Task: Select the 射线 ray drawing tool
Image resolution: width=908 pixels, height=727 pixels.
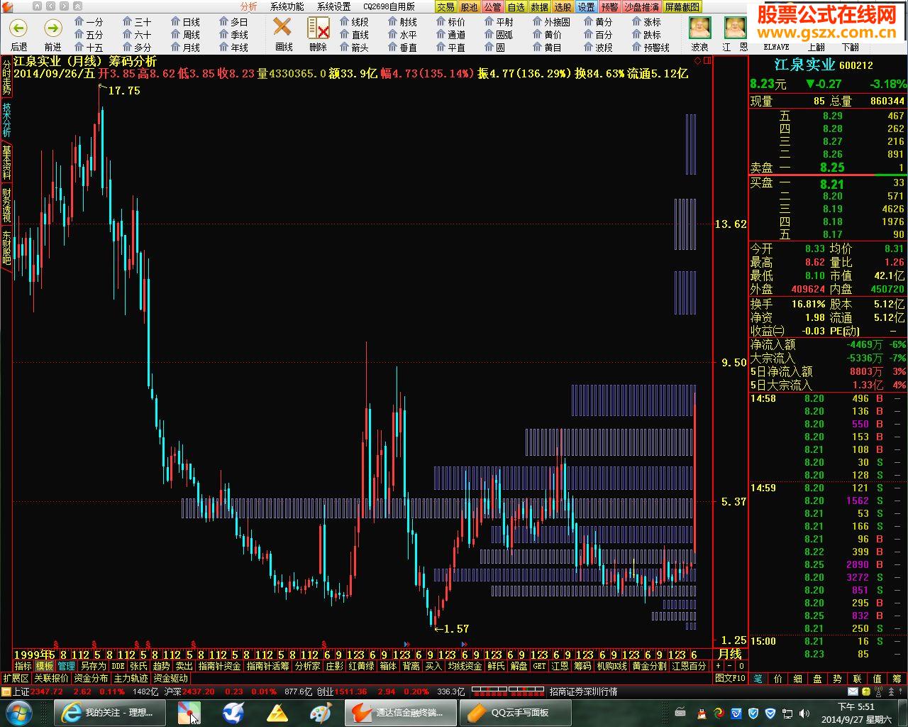Action: pos(402,22)
